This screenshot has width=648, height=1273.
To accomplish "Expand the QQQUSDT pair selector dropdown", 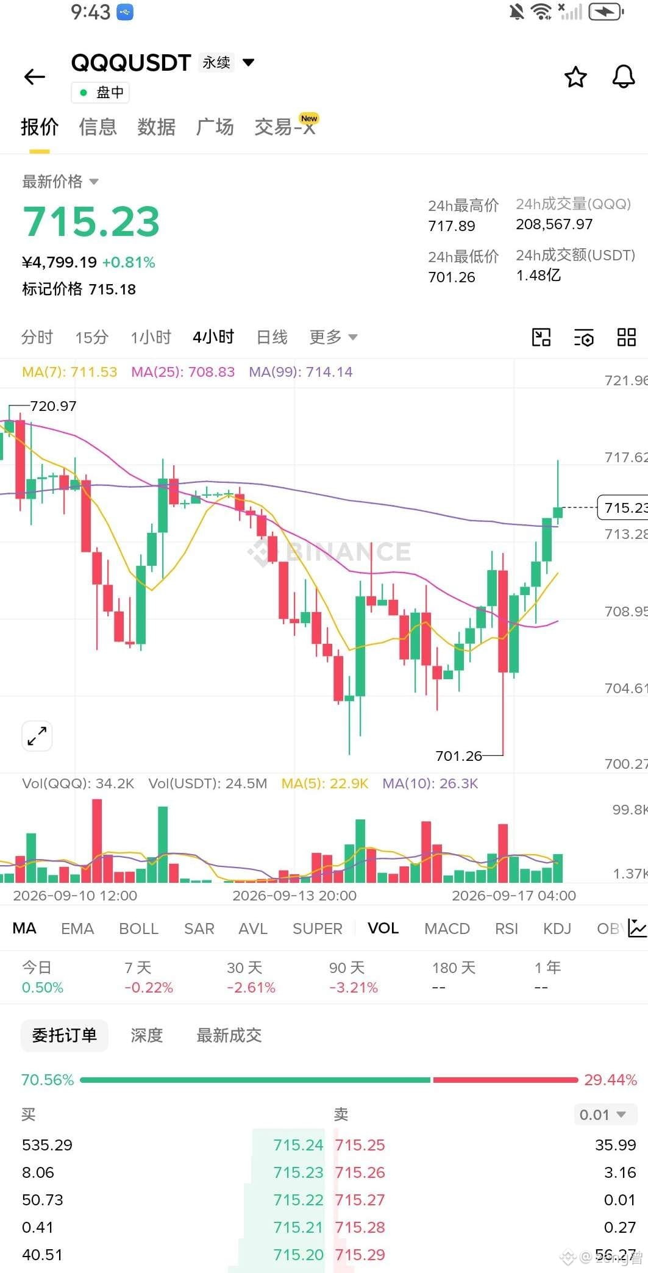I will coord(248,62).
